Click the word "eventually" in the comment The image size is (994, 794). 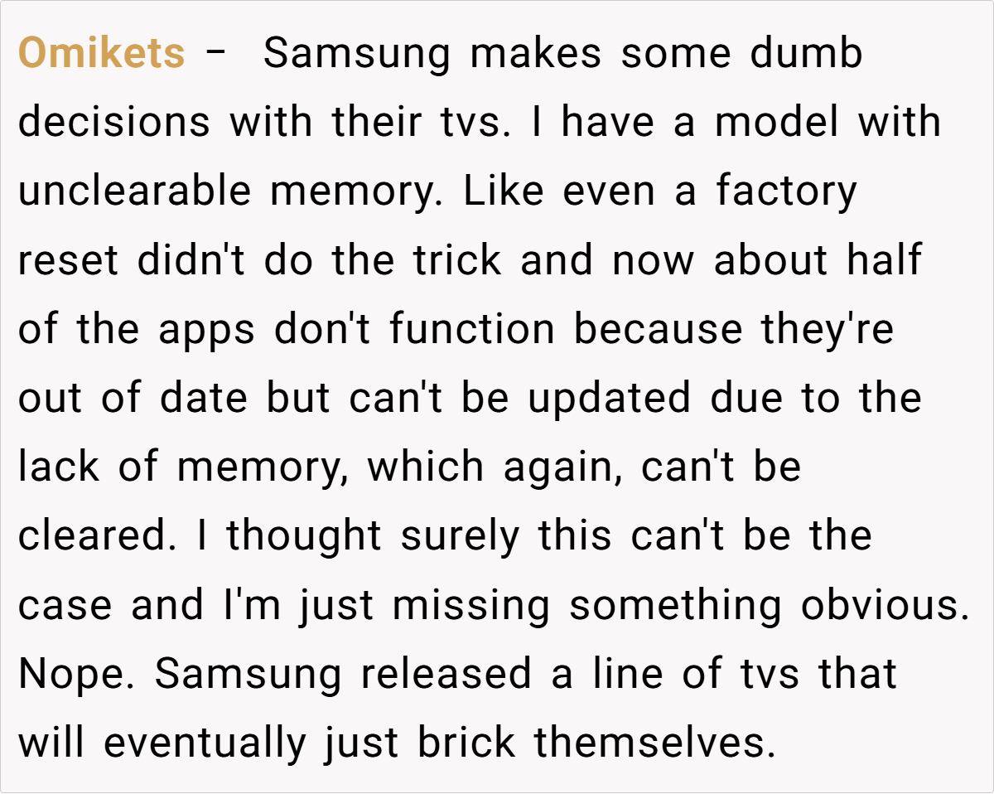205,743
